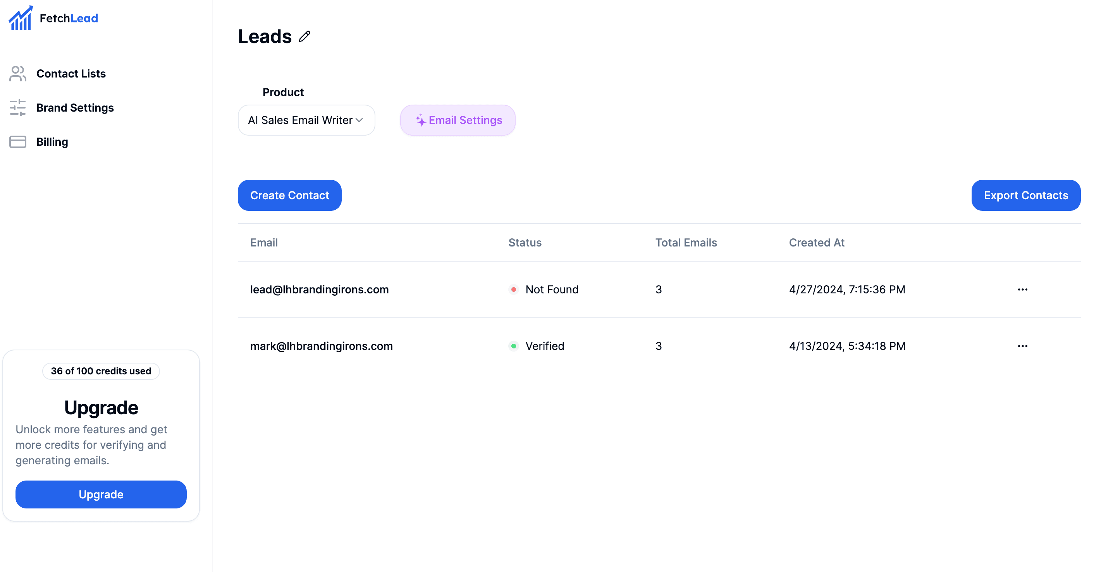Click the FetchLead logo icon

[x=21, y=18]
